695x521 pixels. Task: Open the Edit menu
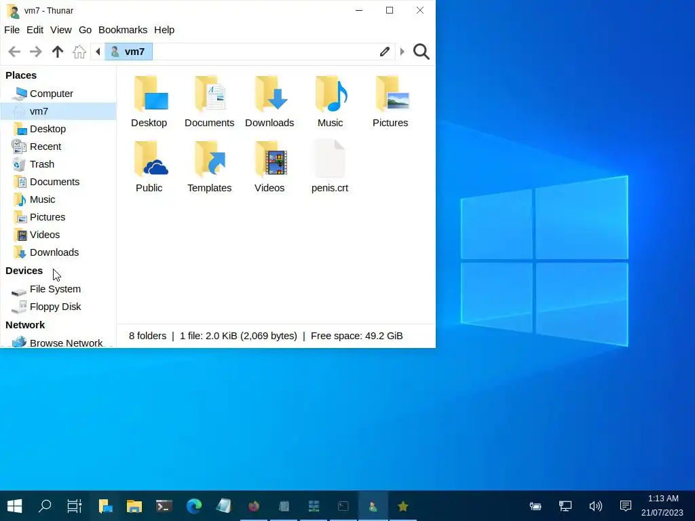(x=35, y=30)
